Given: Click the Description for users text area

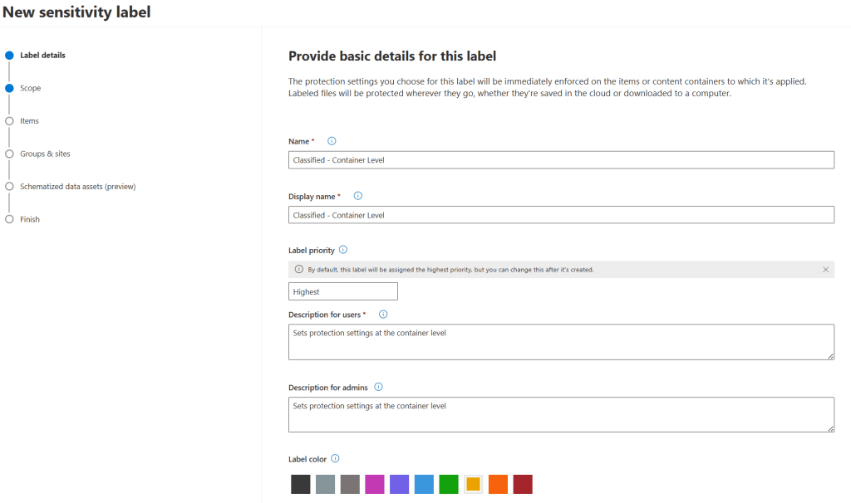Looking at the screenshot, I should coord(561,342).
